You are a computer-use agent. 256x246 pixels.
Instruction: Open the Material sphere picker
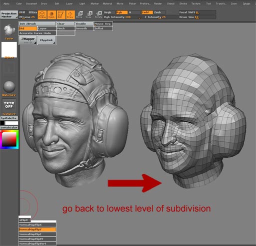(9, 87)
